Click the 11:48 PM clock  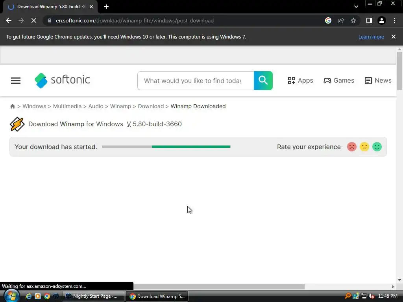pos(388,296)
